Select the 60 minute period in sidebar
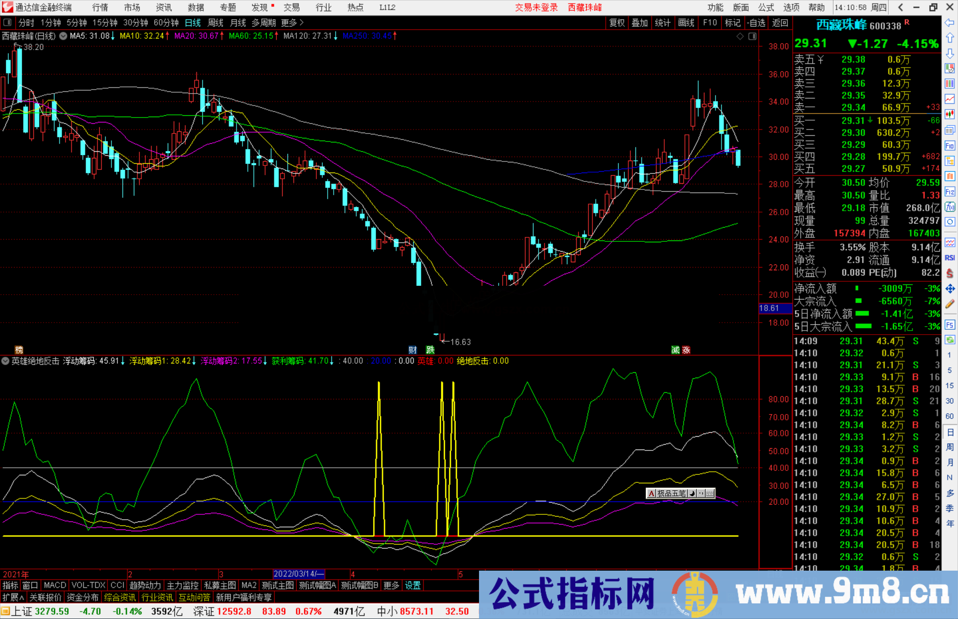 click(949, 416)
